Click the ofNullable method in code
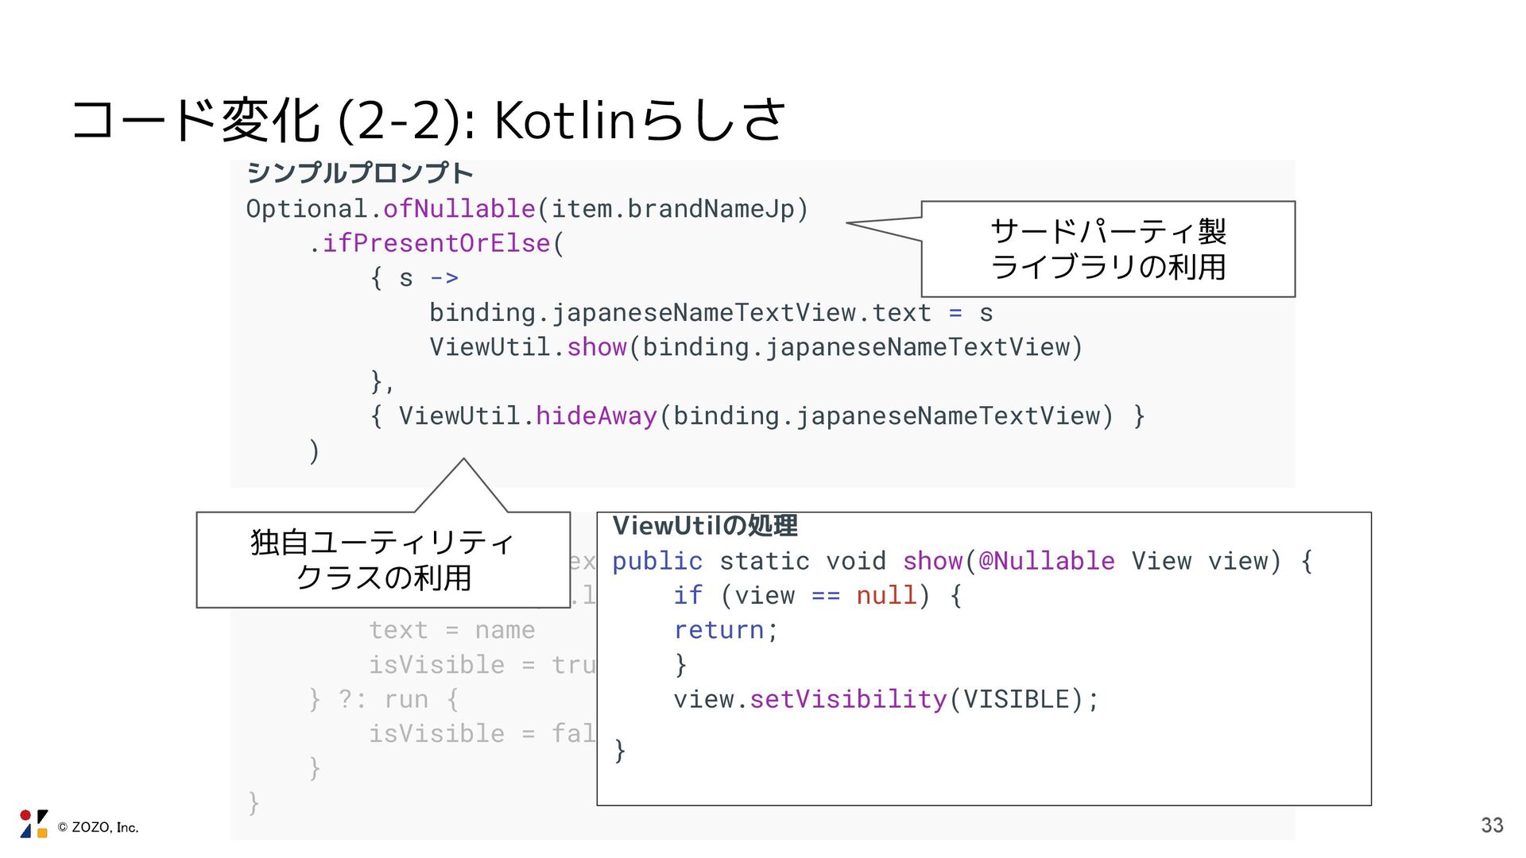This screenshot has height=858, width=1526. click(x=459, y=209)
